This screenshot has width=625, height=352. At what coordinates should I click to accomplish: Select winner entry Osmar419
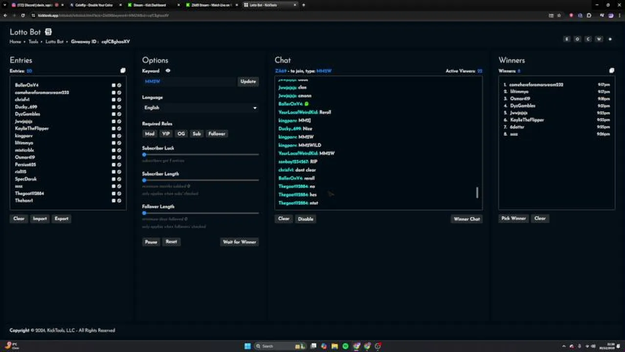520,99
